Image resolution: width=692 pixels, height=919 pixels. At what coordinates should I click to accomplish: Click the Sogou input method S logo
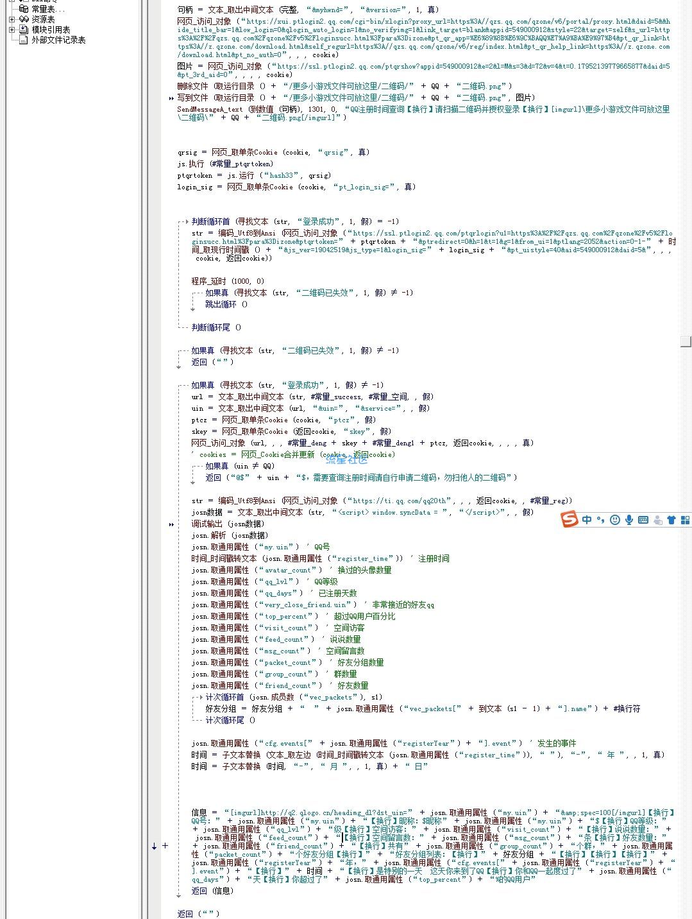click(x=570, y=519)
